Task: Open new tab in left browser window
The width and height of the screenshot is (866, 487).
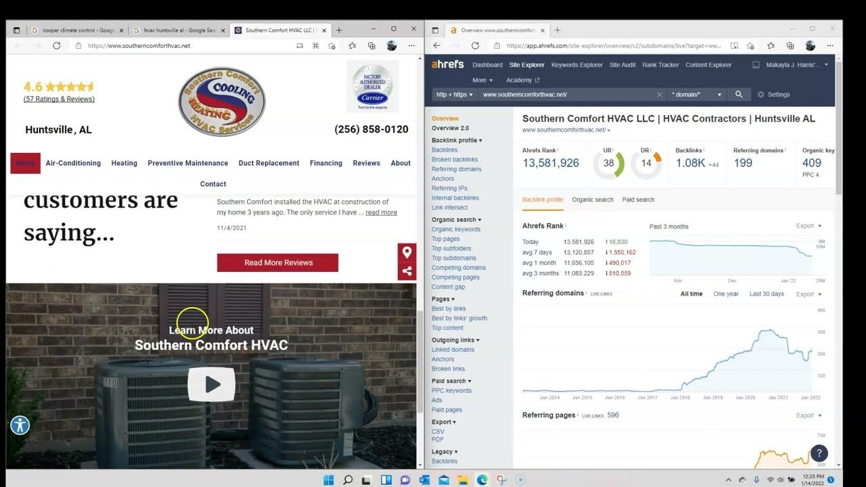Action: tap(339, 30)
